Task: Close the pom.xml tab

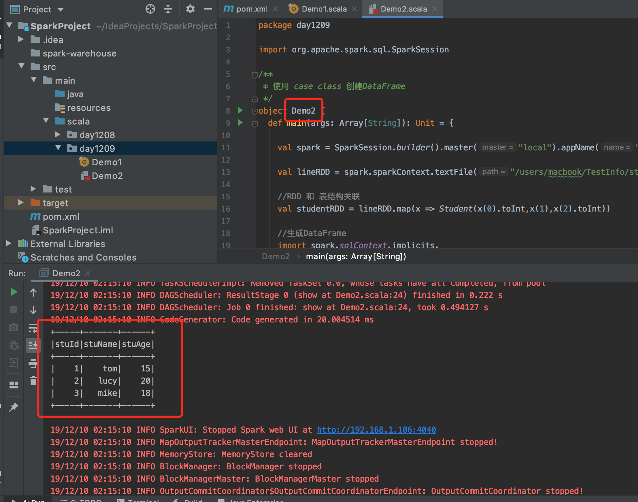Action: click(x=275, y=9)
